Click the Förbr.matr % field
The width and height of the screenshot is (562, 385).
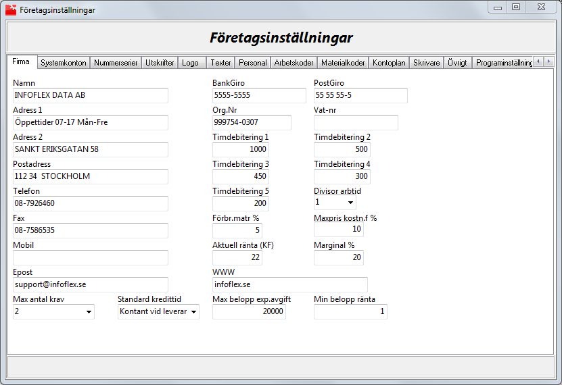[237, 230]
